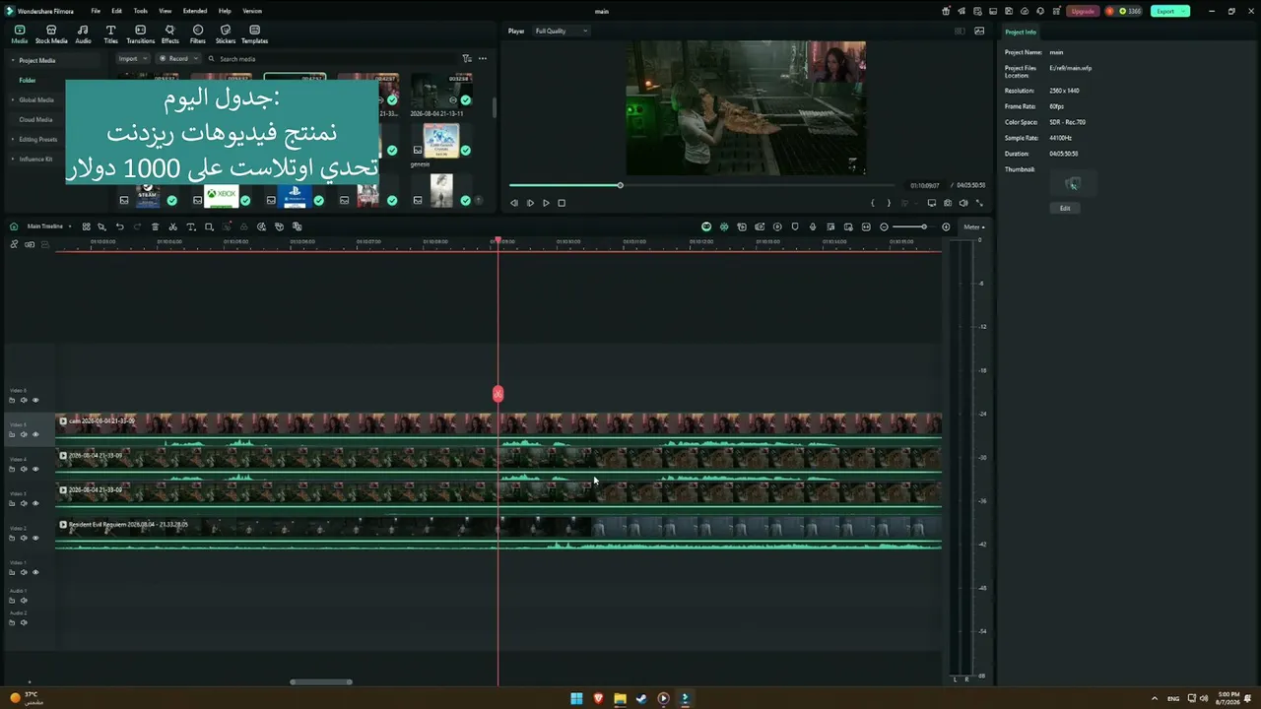Select the Project Info tab

tap(1021, 32)
